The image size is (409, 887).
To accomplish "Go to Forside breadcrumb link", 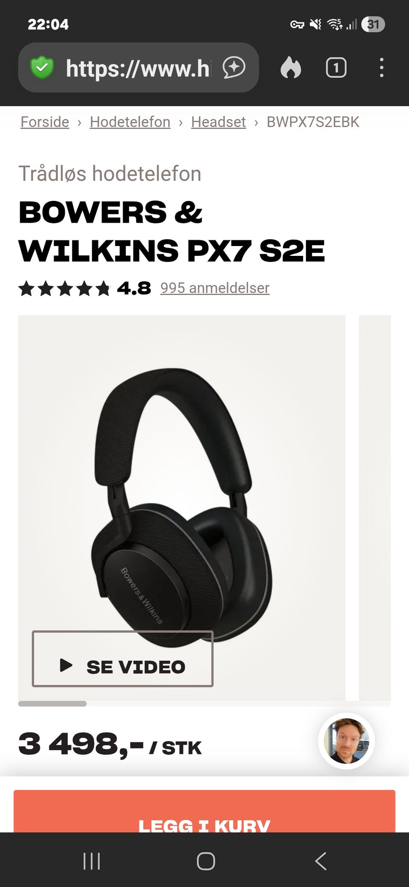I will pyautogui.click(x=45, y=122).
